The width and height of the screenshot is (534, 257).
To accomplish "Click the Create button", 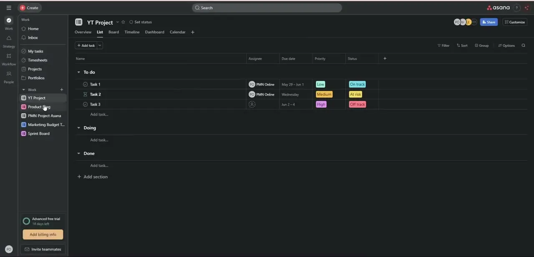I will coord(30,8).
